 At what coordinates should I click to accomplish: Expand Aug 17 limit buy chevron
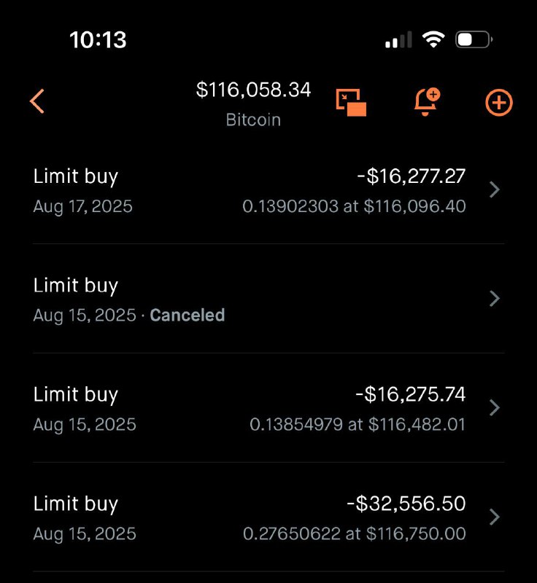pos(495,189)
